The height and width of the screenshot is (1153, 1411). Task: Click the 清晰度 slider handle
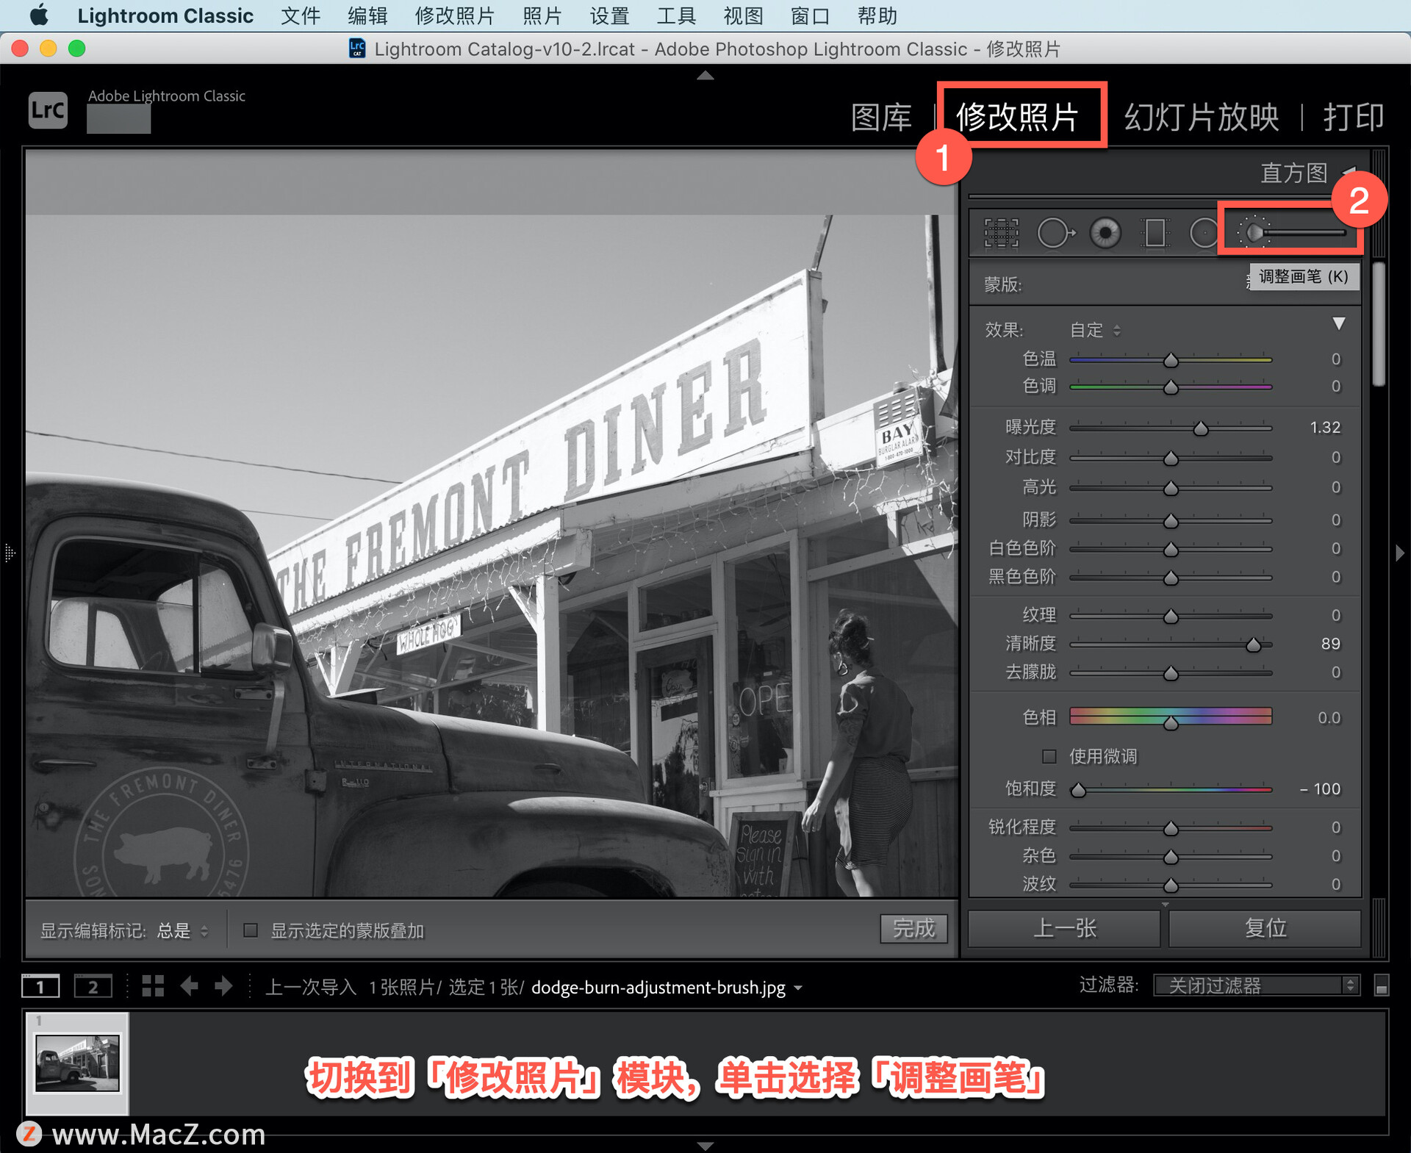pos(1254,644)
